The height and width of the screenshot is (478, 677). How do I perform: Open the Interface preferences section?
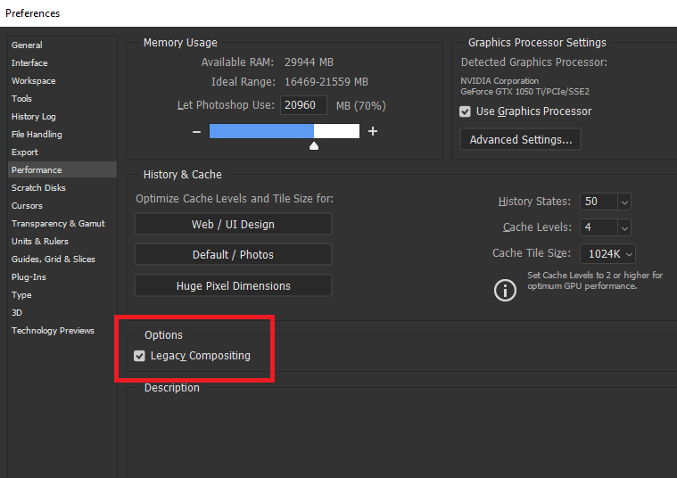coord(29,62)
